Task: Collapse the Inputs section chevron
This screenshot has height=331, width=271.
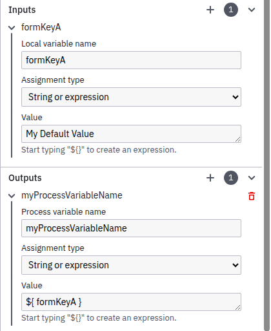Action: pos(252,10)
